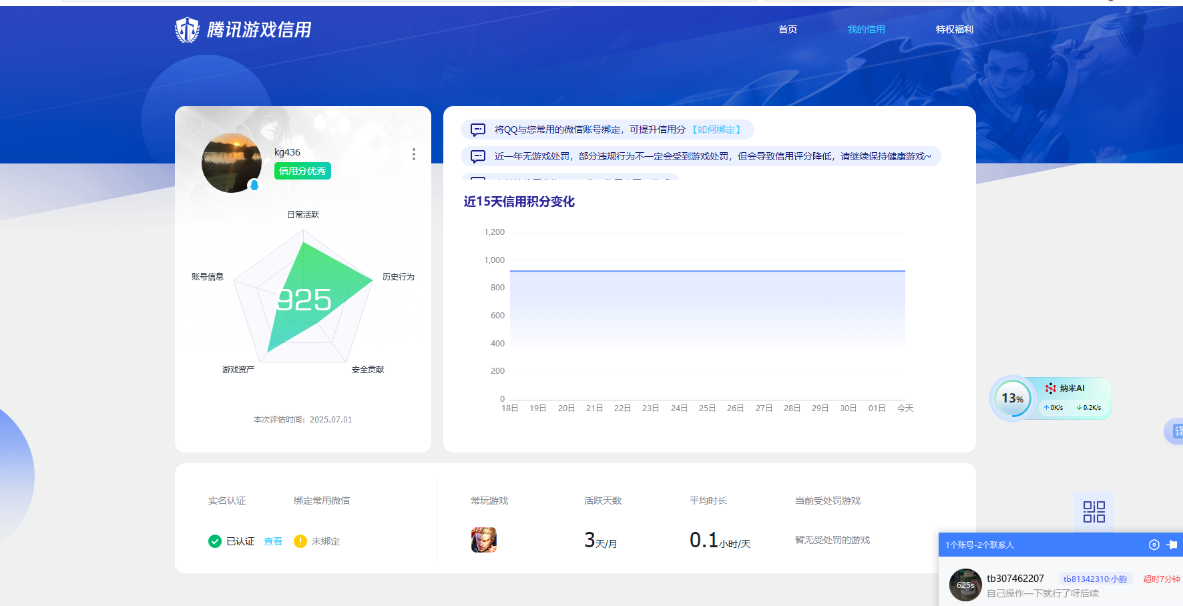Click the 25日 label on chart axis
The height and width of the screenshot is (606, 1183).
point(708,408)
